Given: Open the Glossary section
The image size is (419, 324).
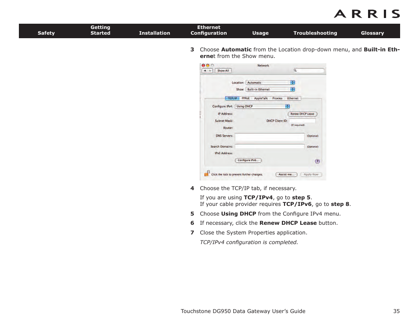Looking at the screenshot, I should coord(372,33).
